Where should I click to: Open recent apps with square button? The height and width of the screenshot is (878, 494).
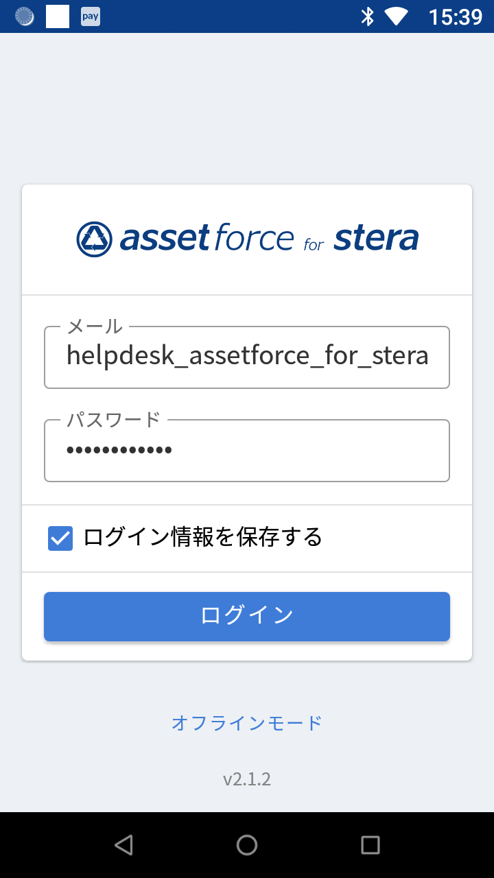point(370,845)
